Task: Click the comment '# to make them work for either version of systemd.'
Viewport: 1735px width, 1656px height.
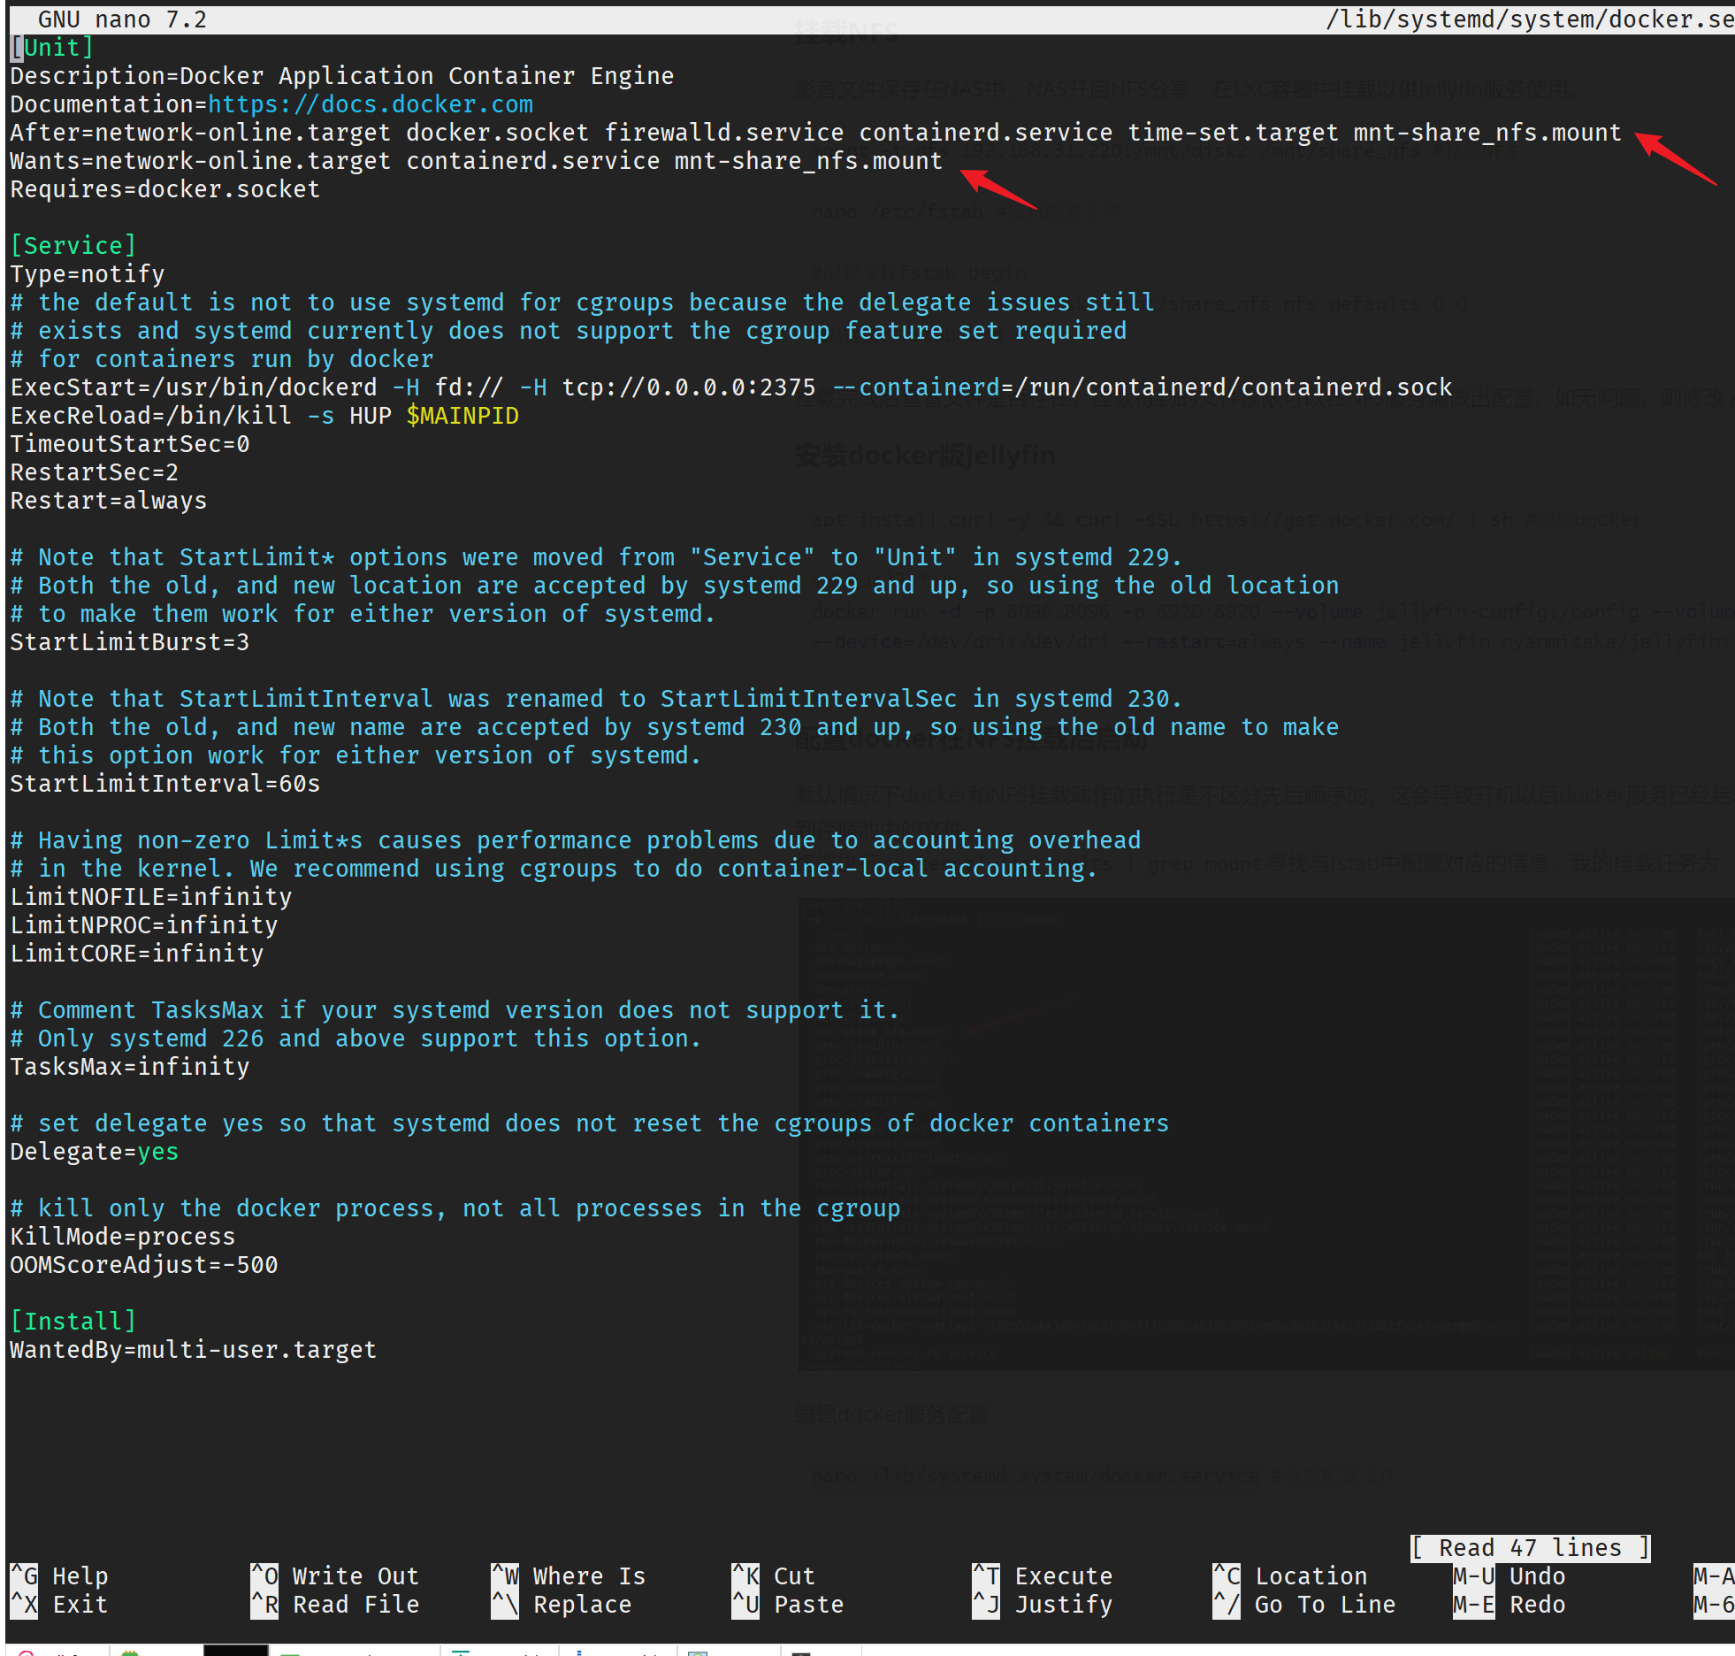Action: [x=363, y=614]
